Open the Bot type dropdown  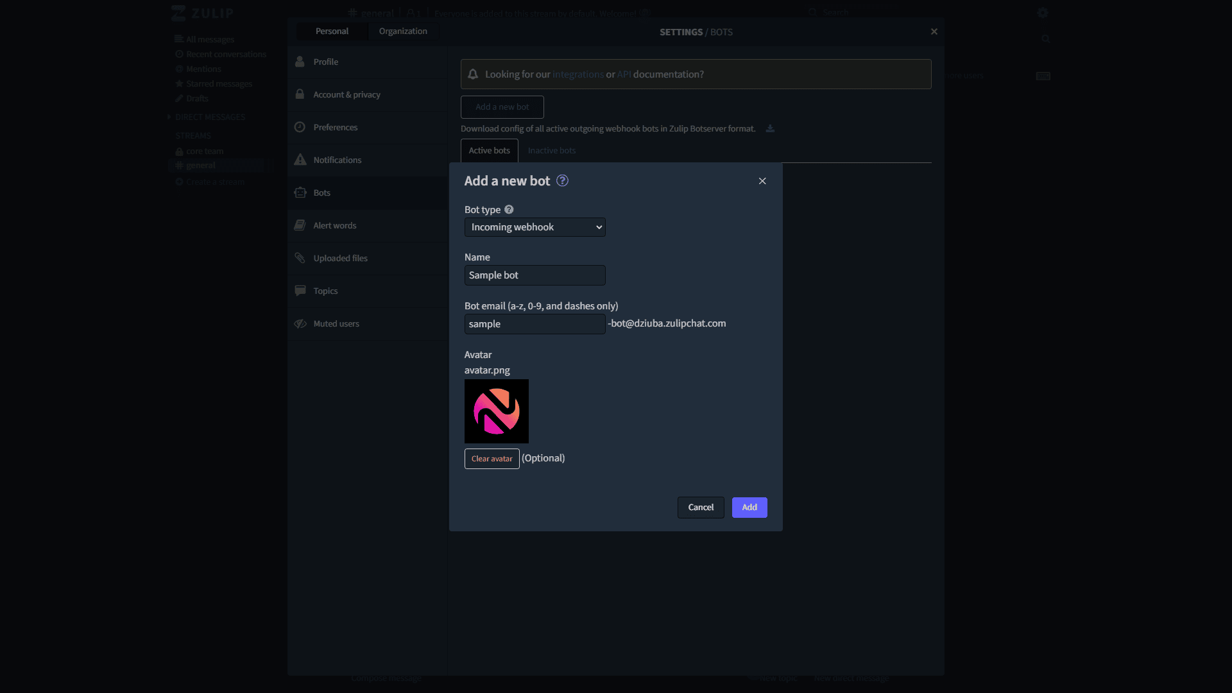click(535, 227)
